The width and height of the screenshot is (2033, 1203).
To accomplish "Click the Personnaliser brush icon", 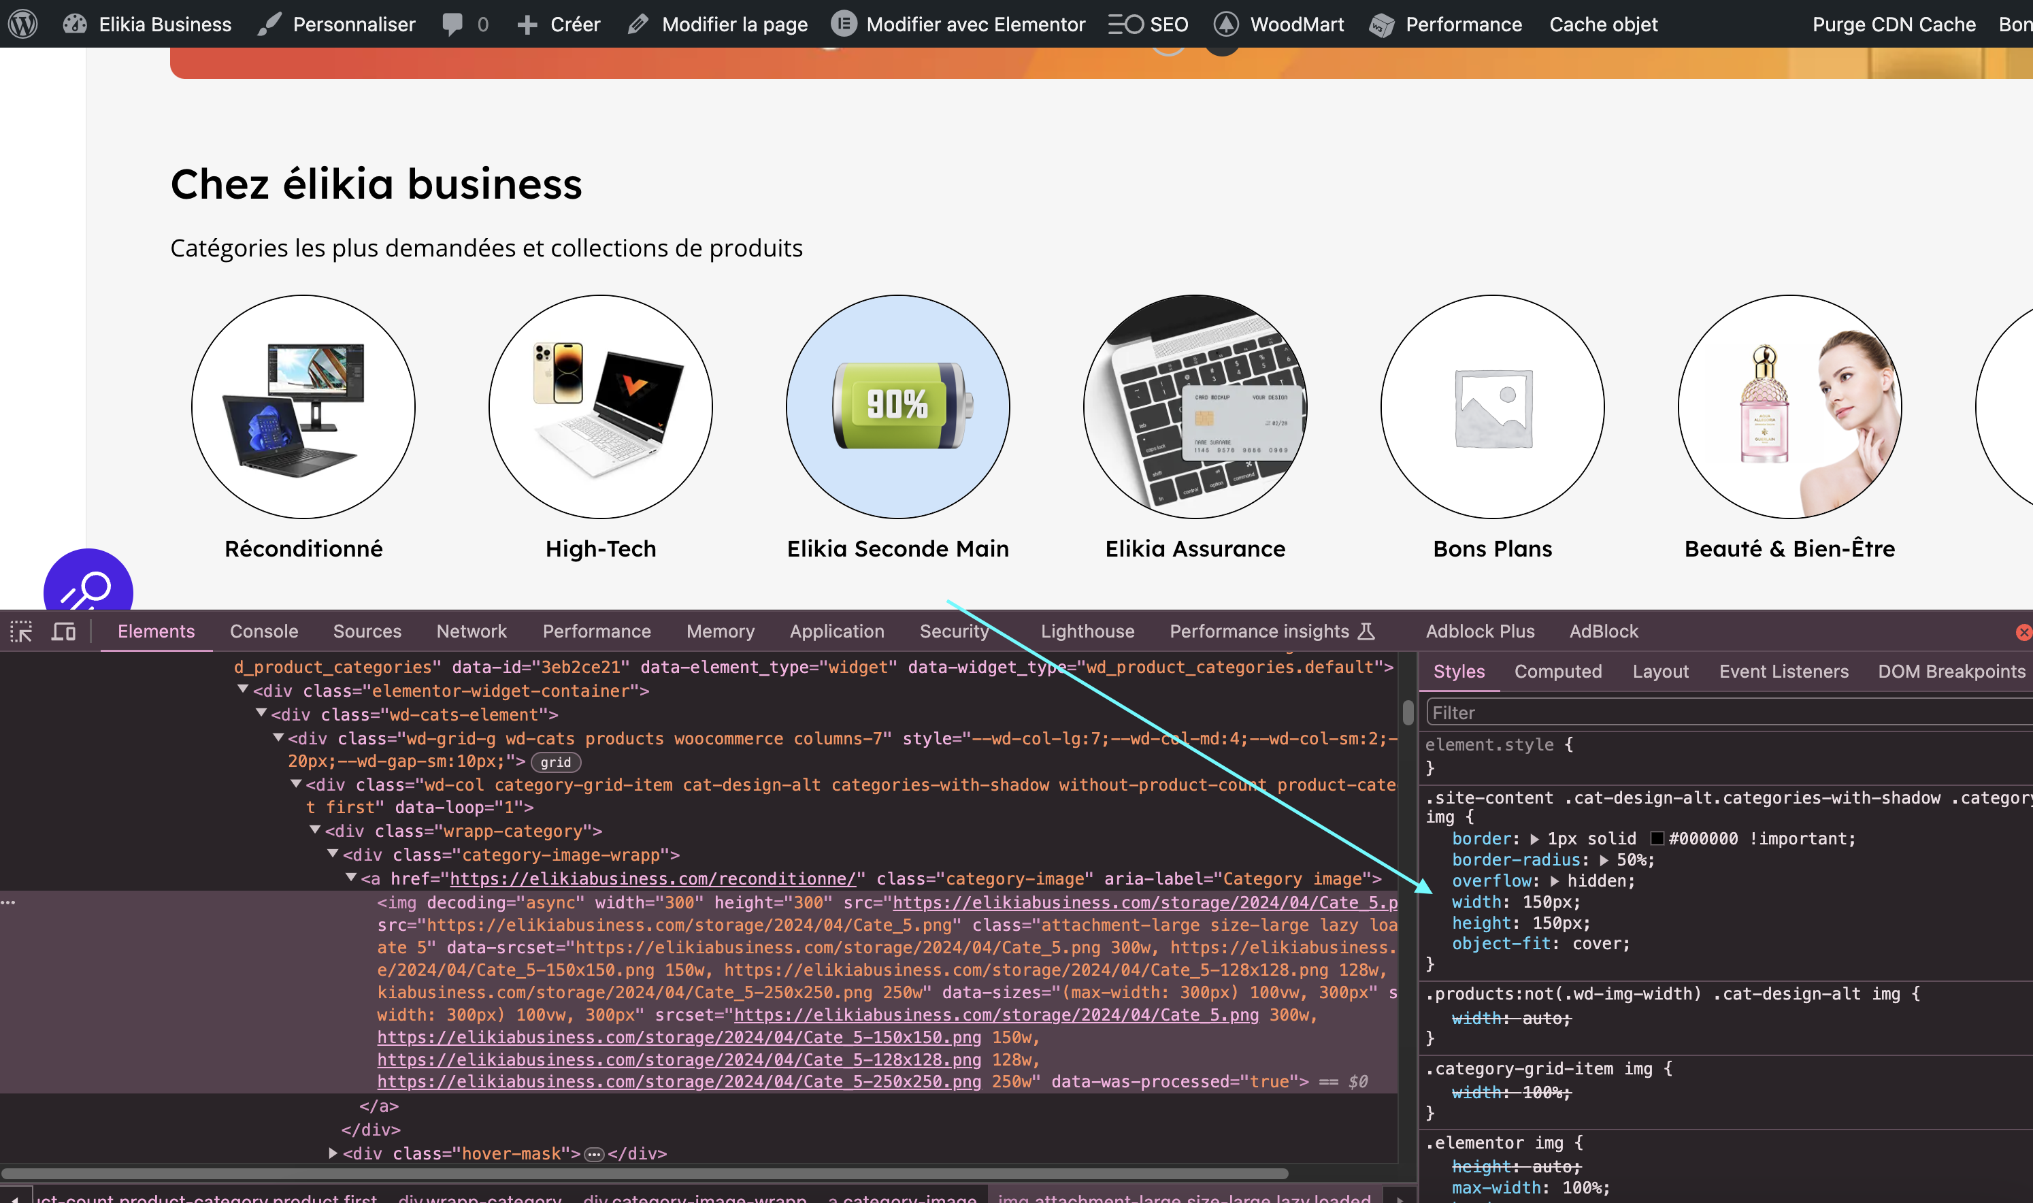I will click(269, 24).
